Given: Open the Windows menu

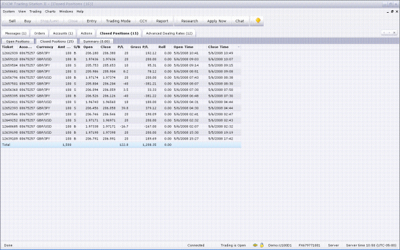Looking at the screenshot, I should click(x=66, y=12).
